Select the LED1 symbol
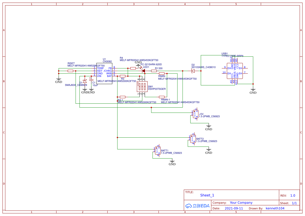The width and height of the screenshot is (305, 216). tap(143, 71)
